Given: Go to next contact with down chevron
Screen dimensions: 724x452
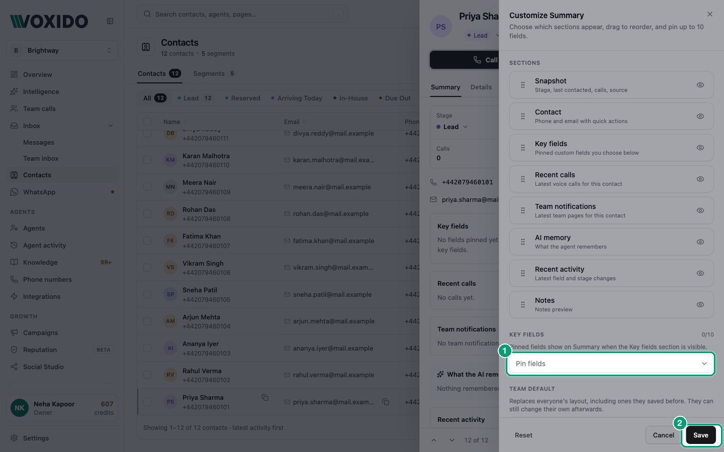Looking at the screenshot, I should tap(452, 440).
